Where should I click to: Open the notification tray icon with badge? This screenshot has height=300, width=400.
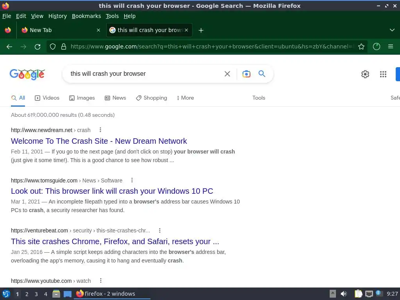pos(379,293)
